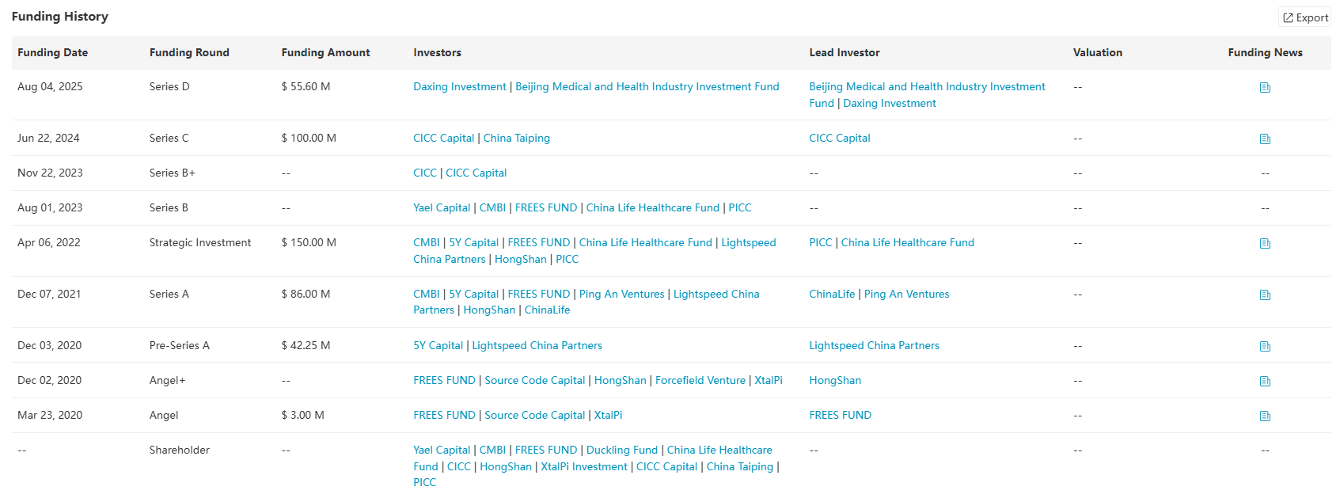1340x498 pixels.
Task: Open HongShan as Angel+ lead investor
Action: click(834, 381)
